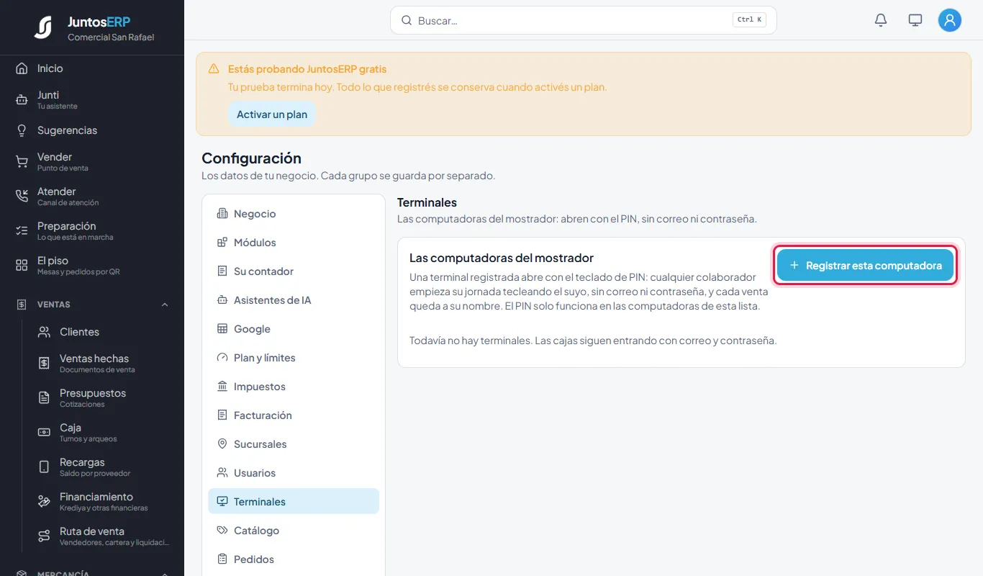Click the Buscar search field
Viewport: 983px width, 576px height.
coord(584,20)
